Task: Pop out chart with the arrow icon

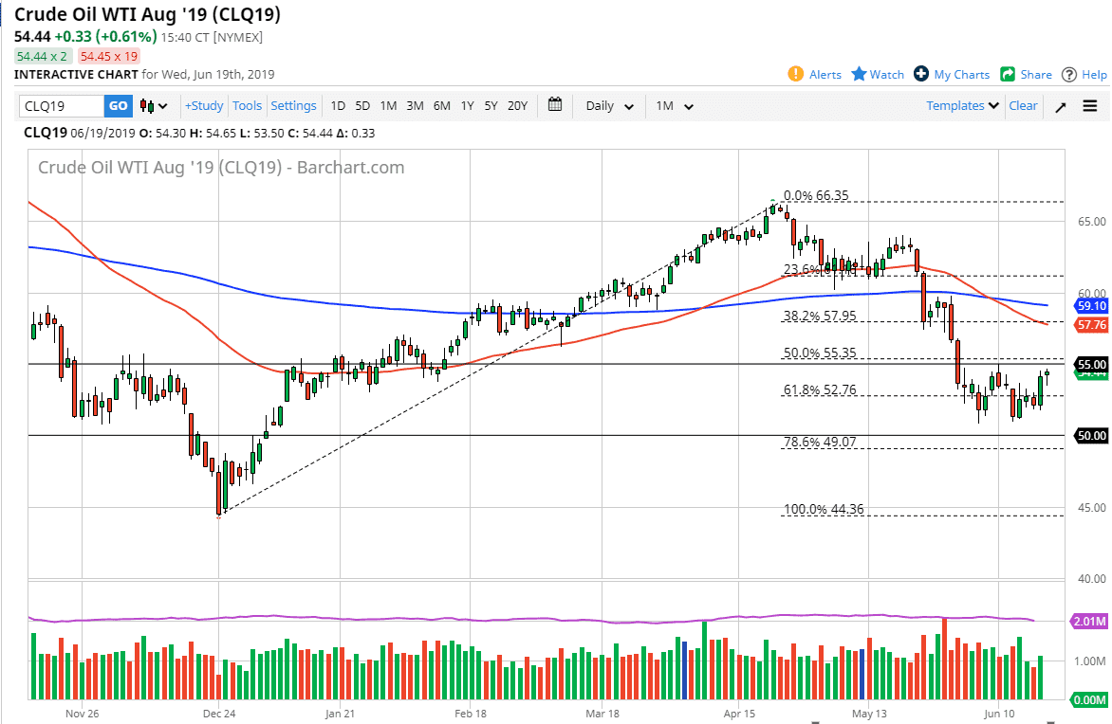Action: (x=1061, y=105)
